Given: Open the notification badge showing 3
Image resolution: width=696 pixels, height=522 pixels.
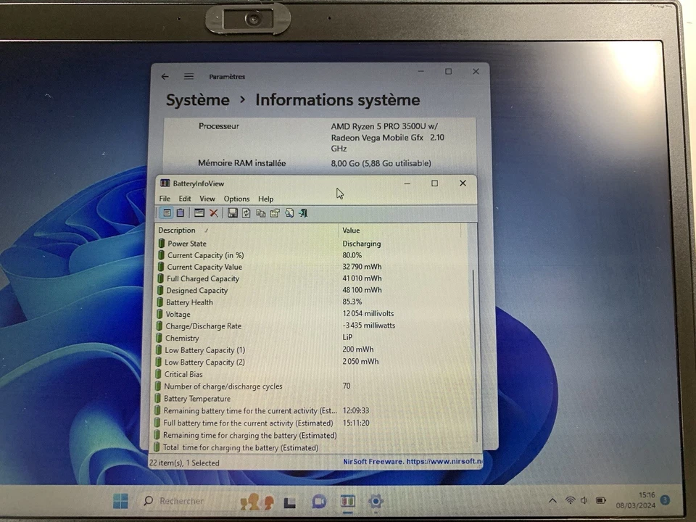Looking at the screenshot, I should click(x=665, y=500).
